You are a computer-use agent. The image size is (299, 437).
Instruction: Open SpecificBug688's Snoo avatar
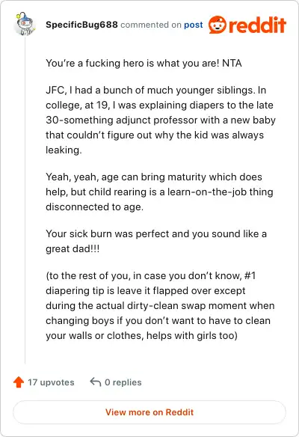click(25, 24)
